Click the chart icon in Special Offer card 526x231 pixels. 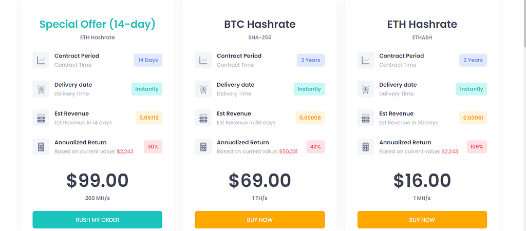pyautogui.click(x=41, y=61)
